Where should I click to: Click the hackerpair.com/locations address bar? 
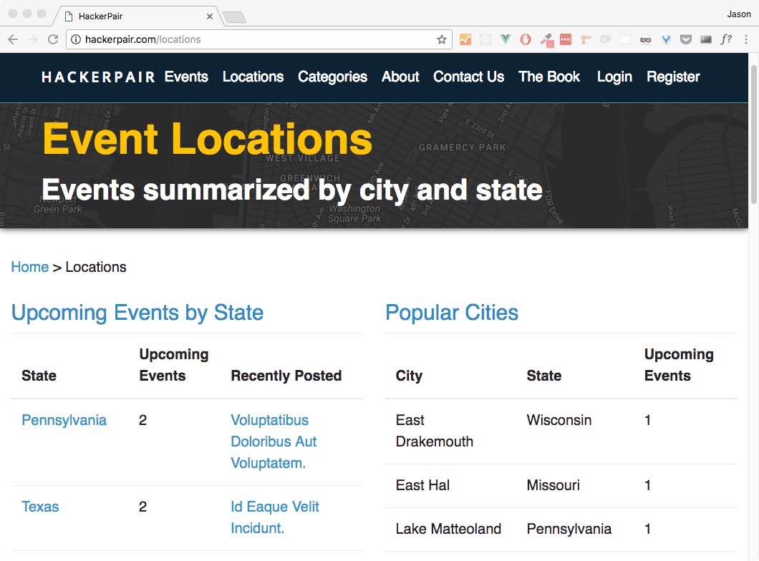click(x=259, y=39)
